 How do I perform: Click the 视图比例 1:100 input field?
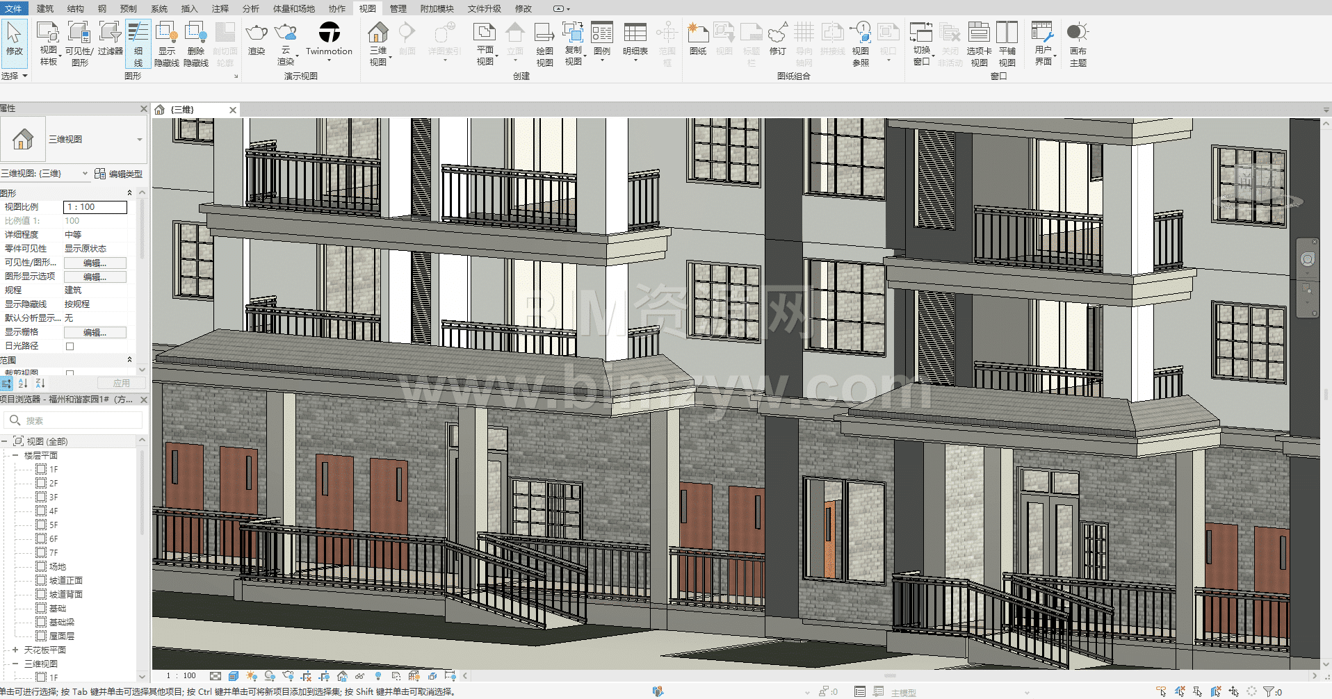click(x=95, y=207)
